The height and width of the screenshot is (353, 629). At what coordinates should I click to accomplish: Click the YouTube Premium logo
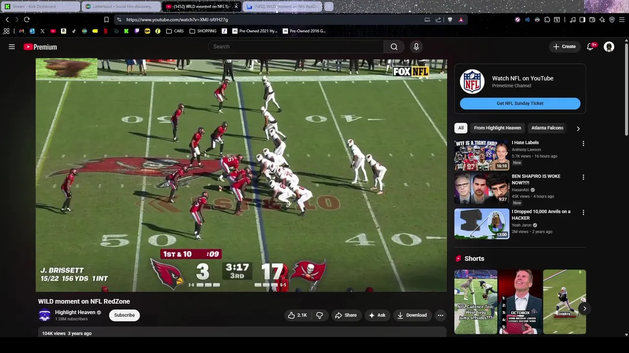pyautogui.click(x=40, y=47)
